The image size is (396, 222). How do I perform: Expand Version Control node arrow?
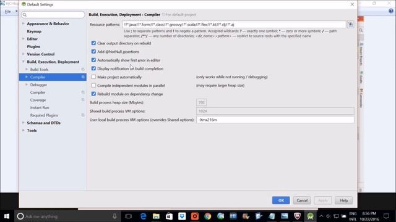[x=24, y=54]
